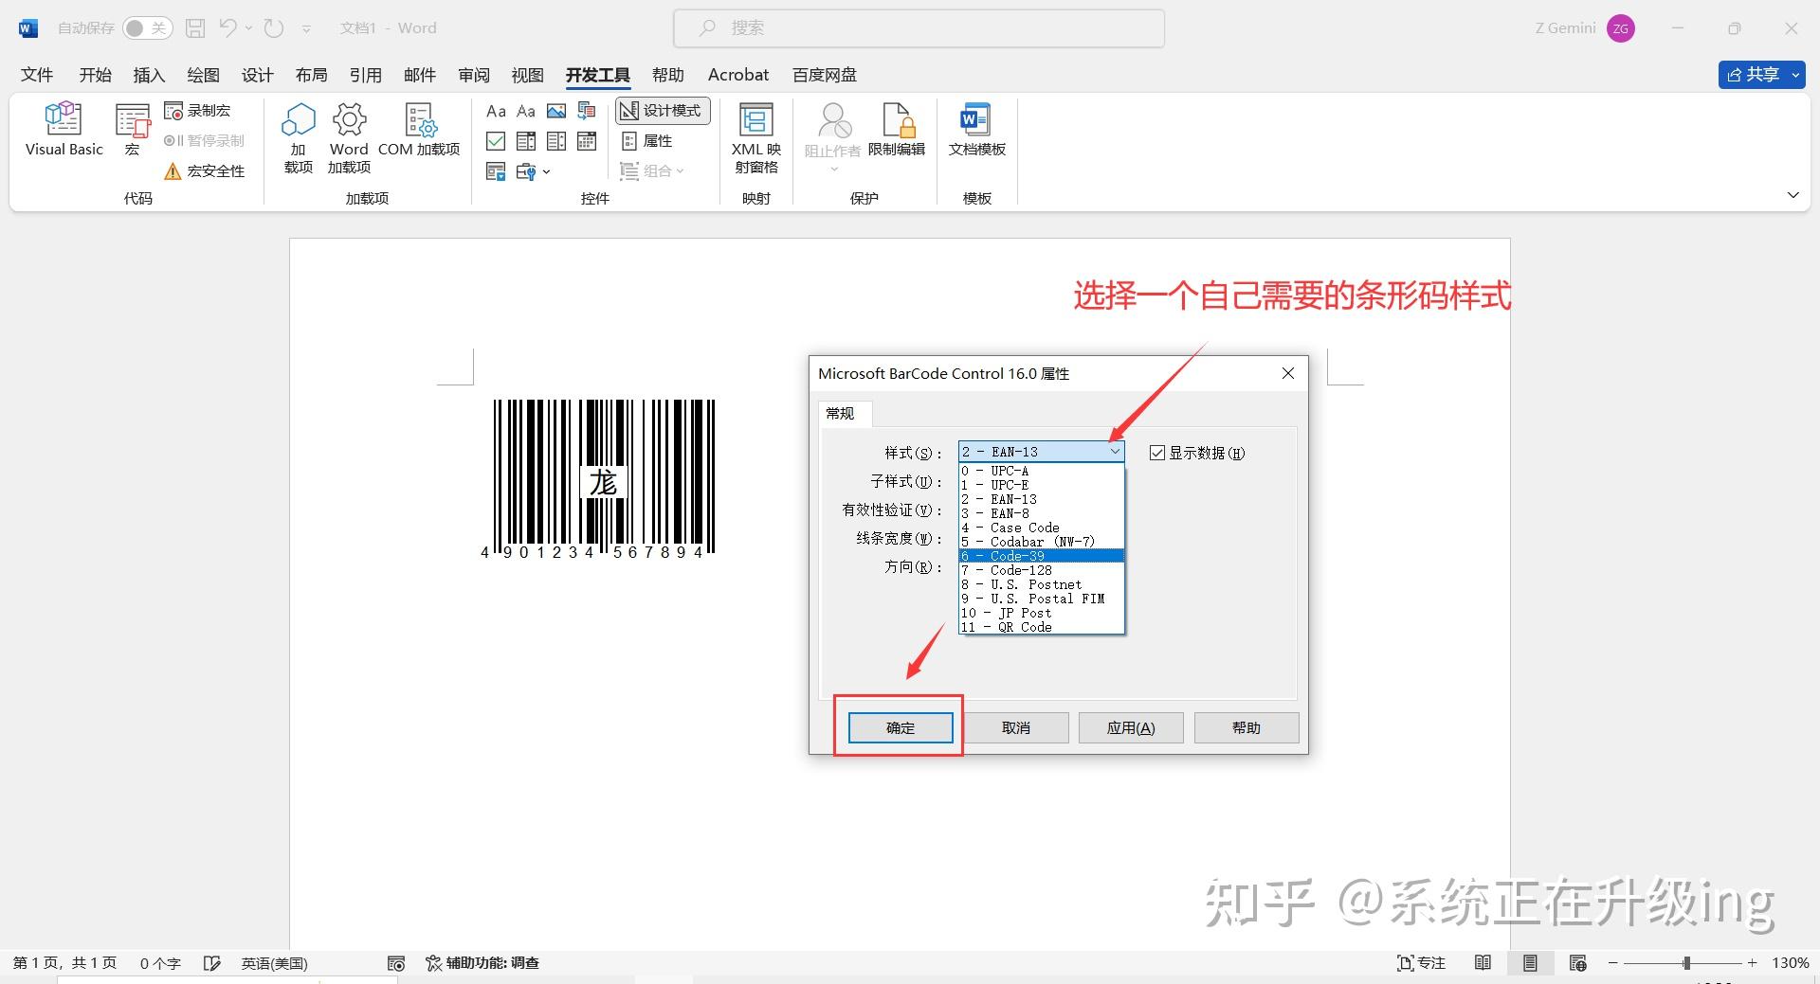Viewport: 1820px width, 984px height.
Task: Open the Visual Basic editor
Action: [x=64, y=129]
